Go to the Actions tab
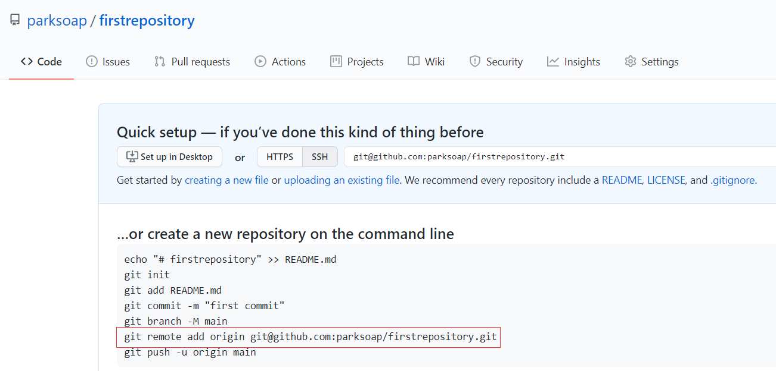Screen dimensions: 776x371 pyautogui.click(x=280, y=62)
